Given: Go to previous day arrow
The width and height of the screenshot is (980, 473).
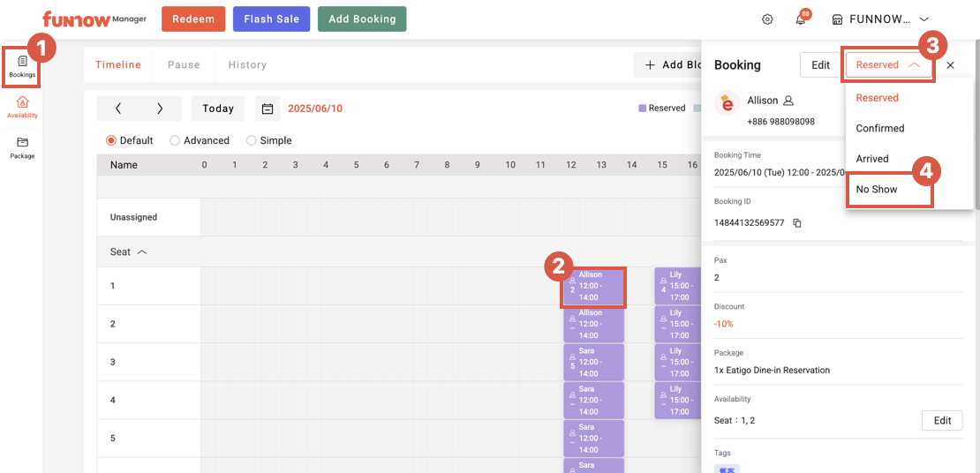Looking at the screenshot, I should pos(118,109).
